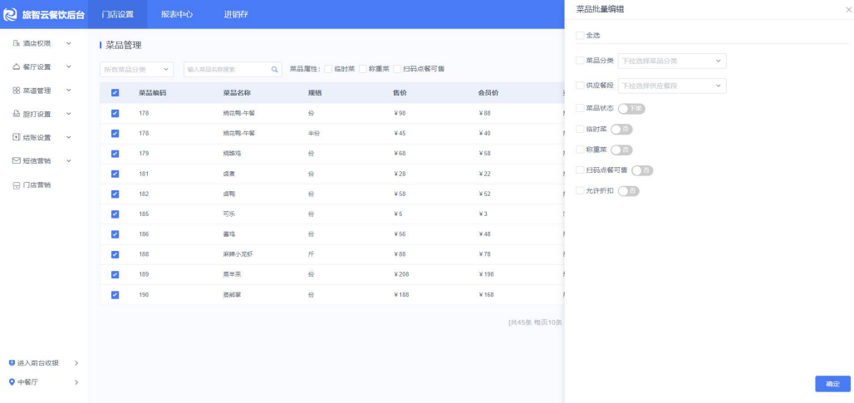
Task: Click the 旅智云餐饮后台 logo icon
Action: pos(10,15)
